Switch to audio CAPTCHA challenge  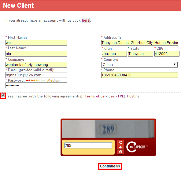click(x=121, y=147)
